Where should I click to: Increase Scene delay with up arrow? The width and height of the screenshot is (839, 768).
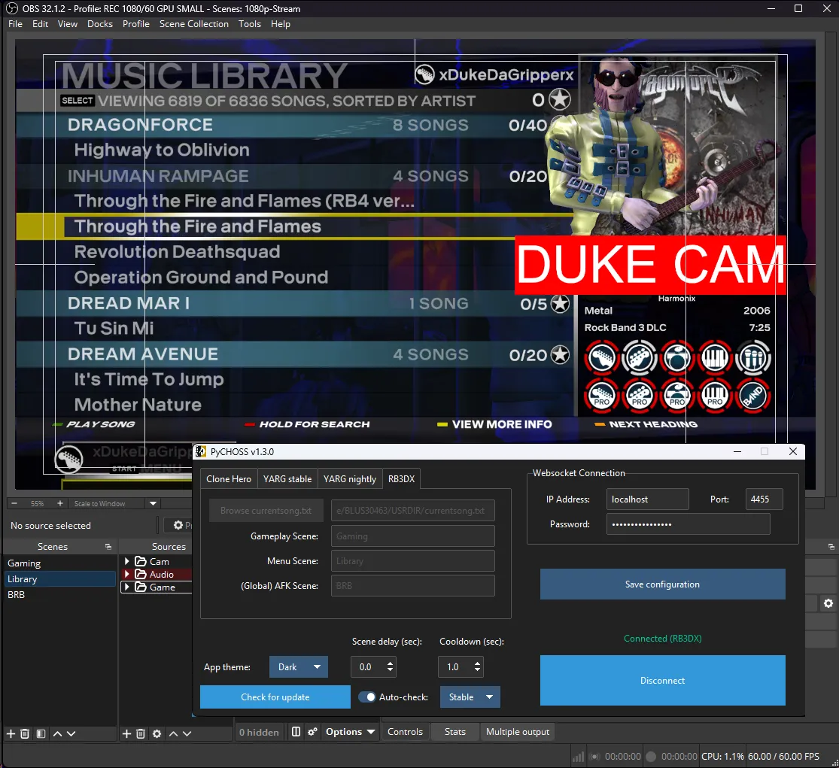pos(390,663)
